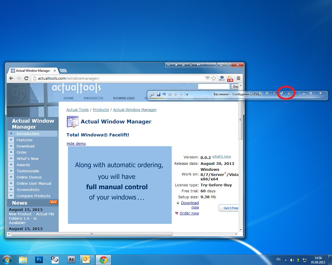The width and height of the screenshot is (332, 265).
Task: Reload the actualtools.com page
Action: point(26,78)
